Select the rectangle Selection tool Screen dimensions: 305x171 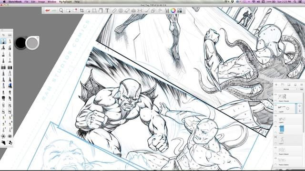68,10
